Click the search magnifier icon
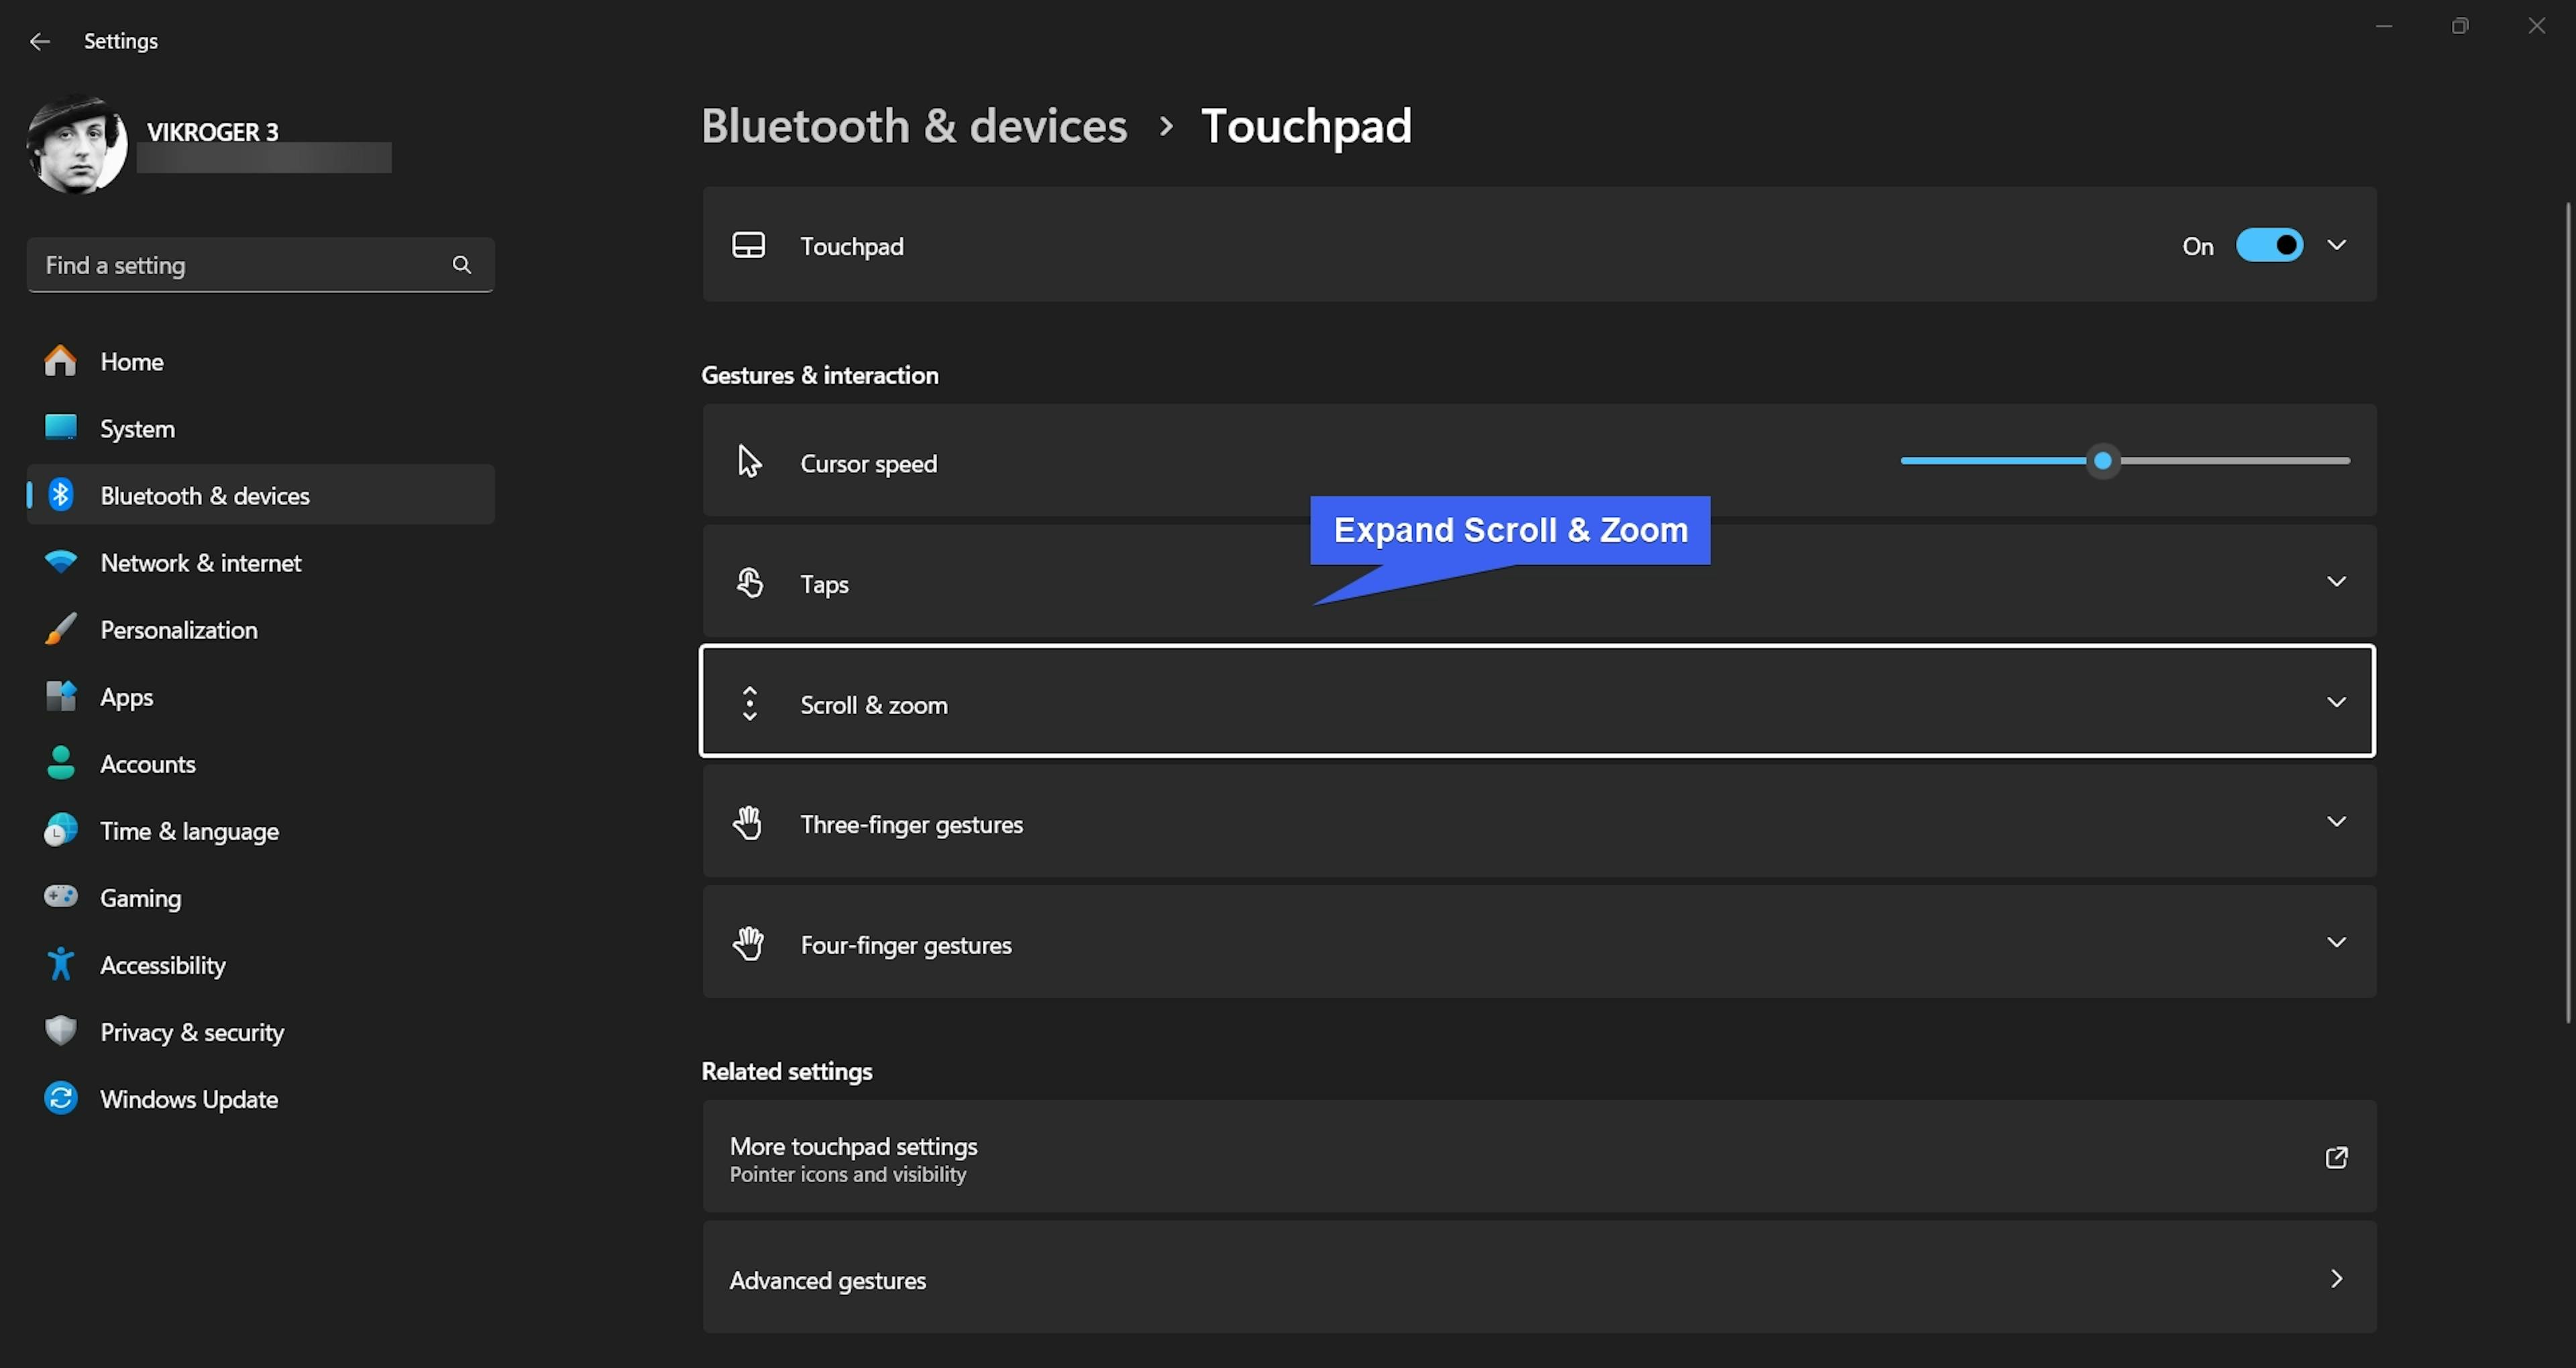 click(461, 265)
